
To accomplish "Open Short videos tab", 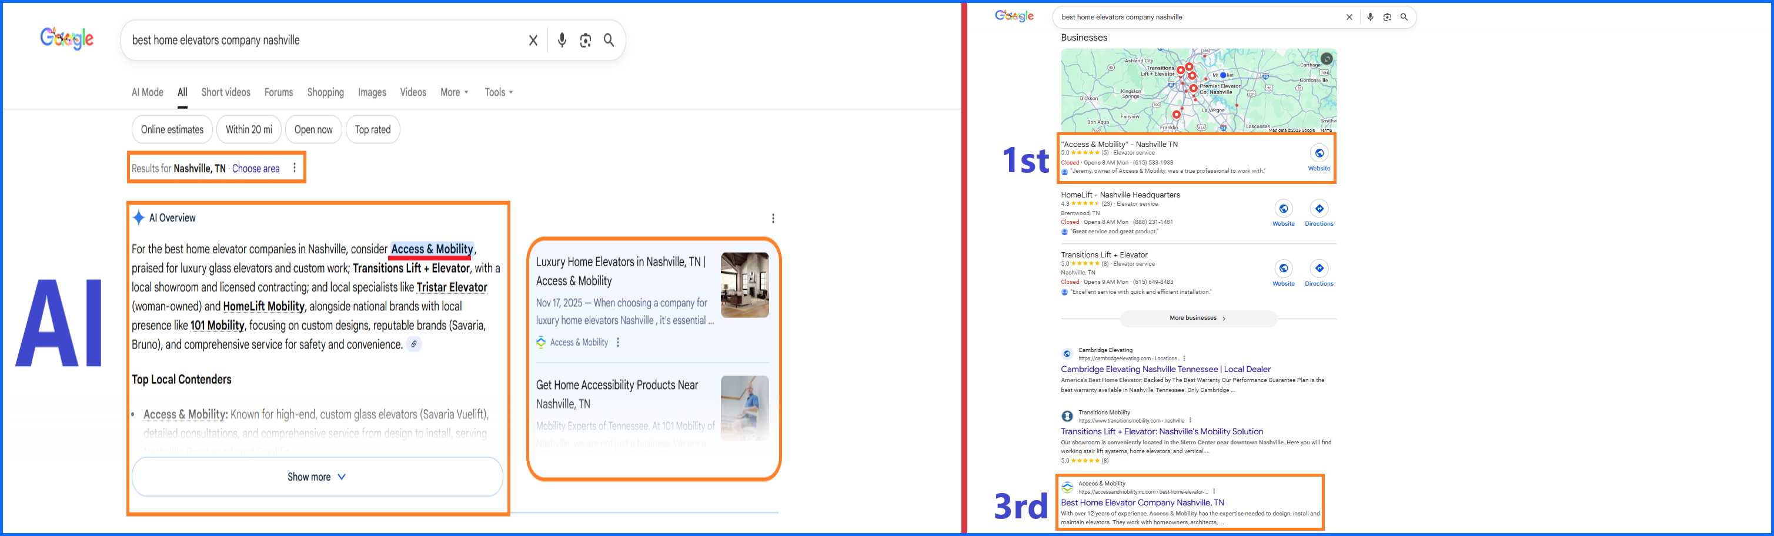I will click(226, 92).
